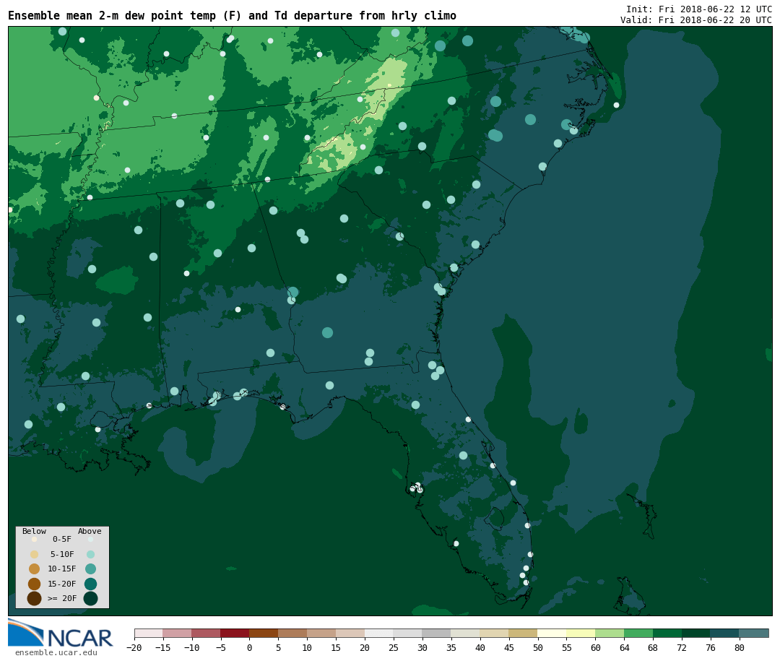Image resolution: width=780 pixels, height=661 pixels.
Task: Pick the Below 10-15F orange-brown legend circle
Action: [x=35, y=569]
